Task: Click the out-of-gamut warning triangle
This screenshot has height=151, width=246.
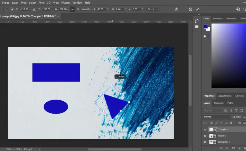Action: tap(205, 36)
